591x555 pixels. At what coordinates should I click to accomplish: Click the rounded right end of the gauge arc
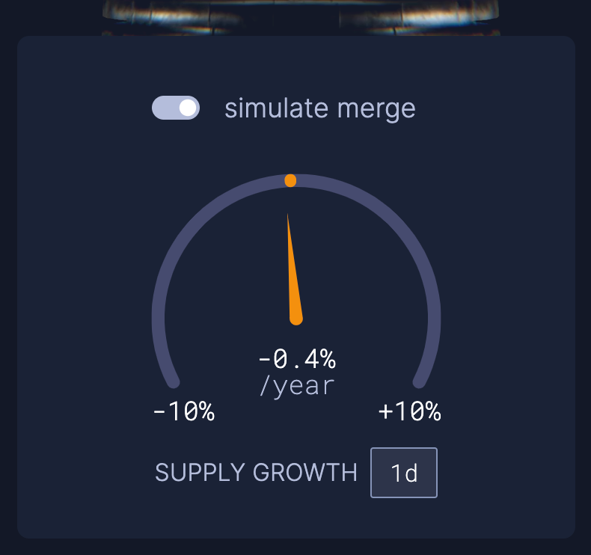click(420, 381)
